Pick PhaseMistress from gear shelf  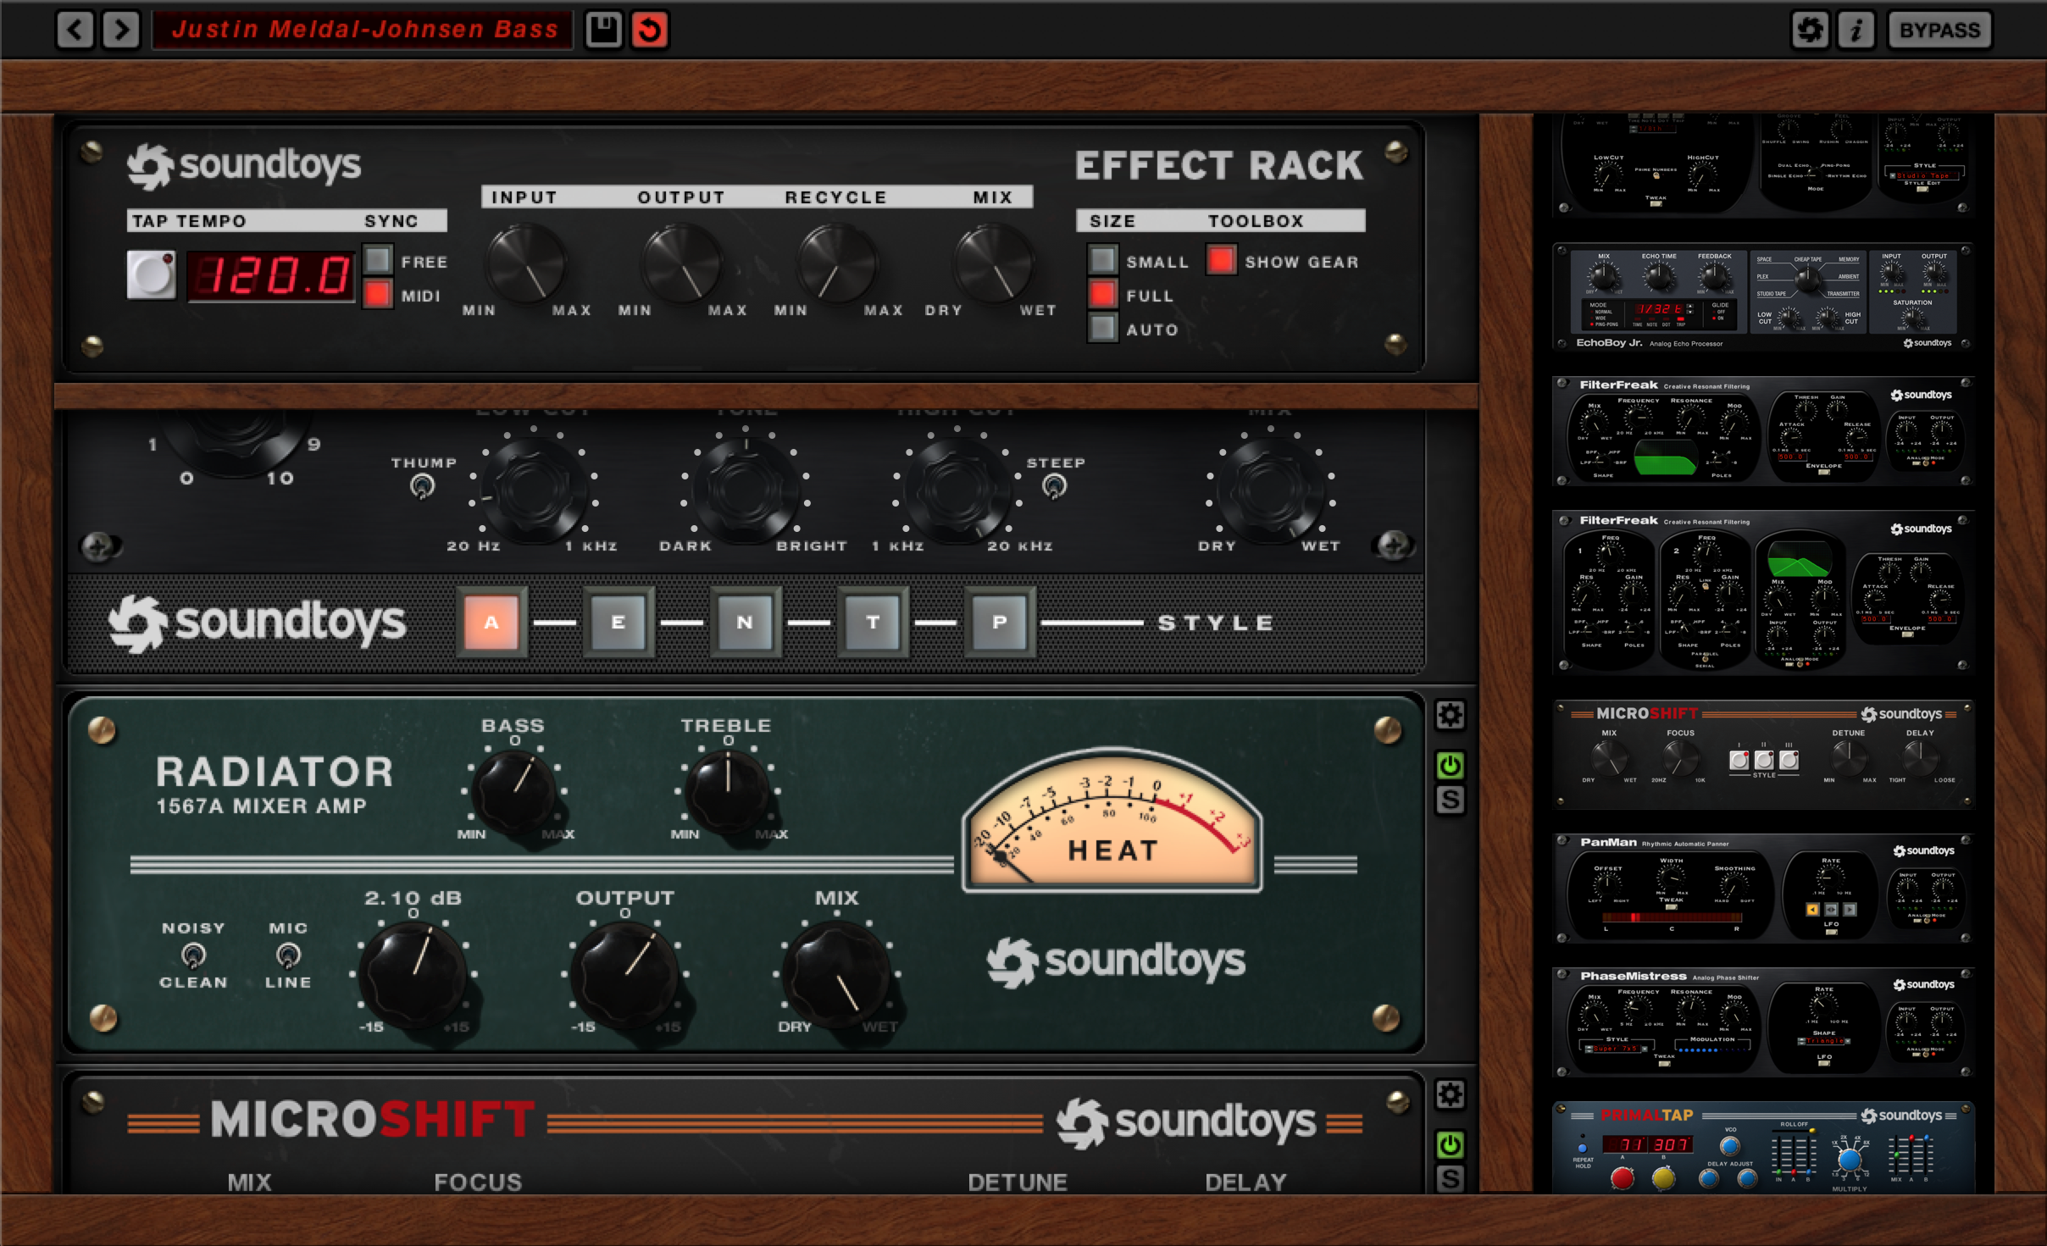(x=1763, y=1022)
